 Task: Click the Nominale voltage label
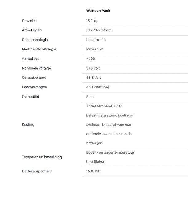[36, 68]
